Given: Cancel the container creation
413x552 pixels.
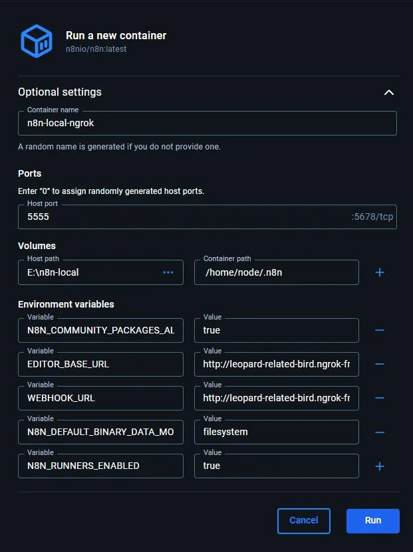Looking at the screenshot, I should 304,521.
